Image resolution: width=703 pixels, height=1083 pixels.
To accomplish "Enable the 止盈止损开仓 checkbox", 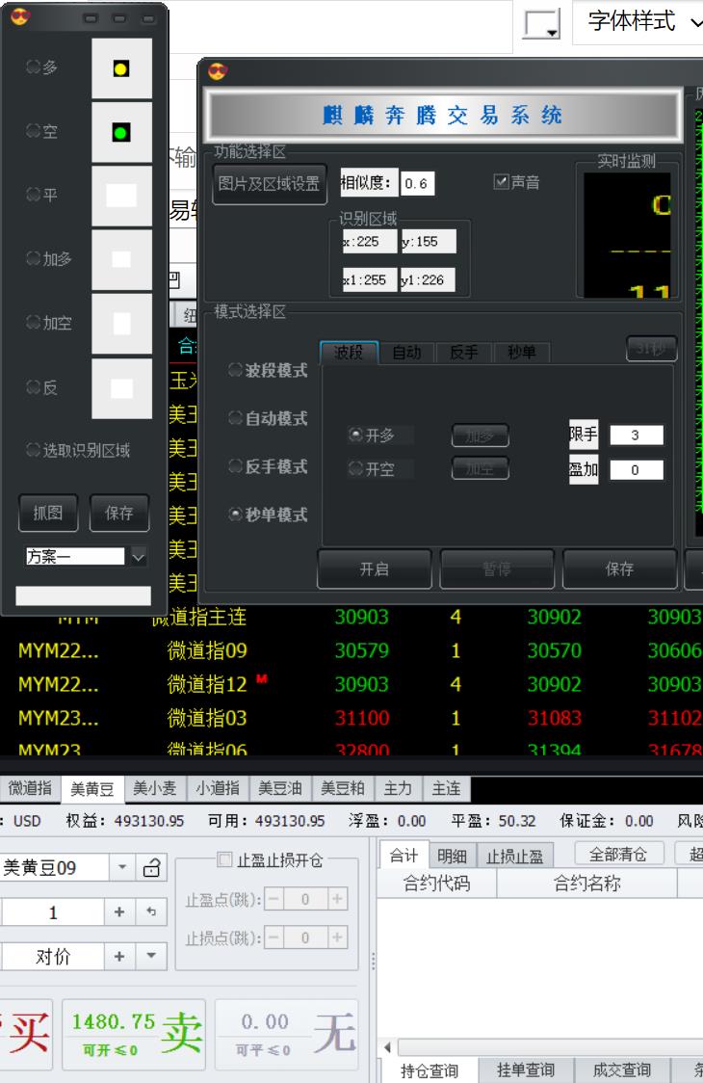I will [224, 858].
